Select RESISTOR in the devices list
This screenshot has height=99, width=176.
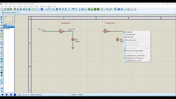click(9, 29)
